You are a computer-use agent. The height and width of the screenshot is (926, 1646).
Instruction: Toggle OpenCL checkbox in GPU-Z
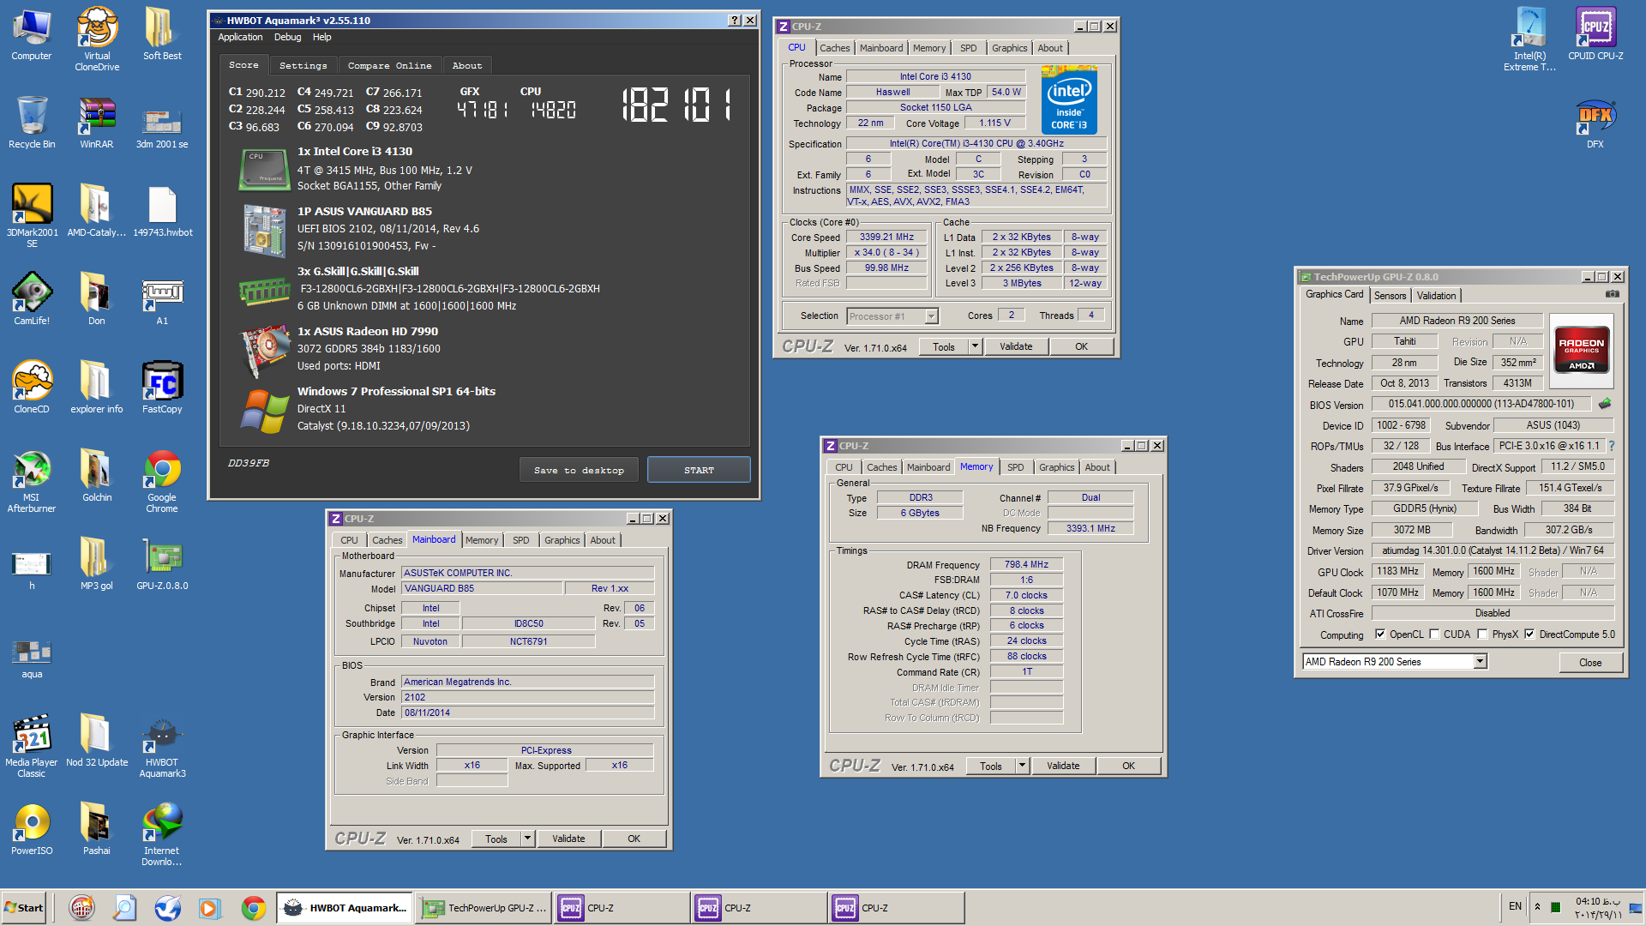click(1380, 634)
